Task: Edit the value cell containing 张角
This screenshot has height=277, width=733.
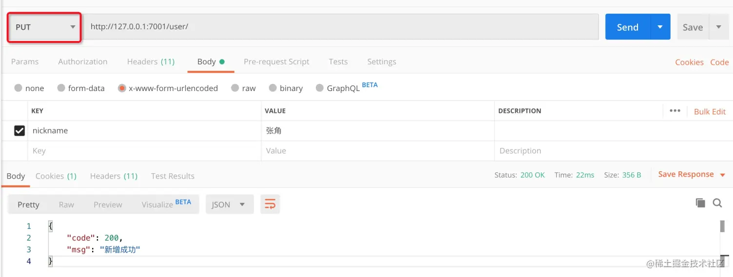Action: (x=378, y=130)
